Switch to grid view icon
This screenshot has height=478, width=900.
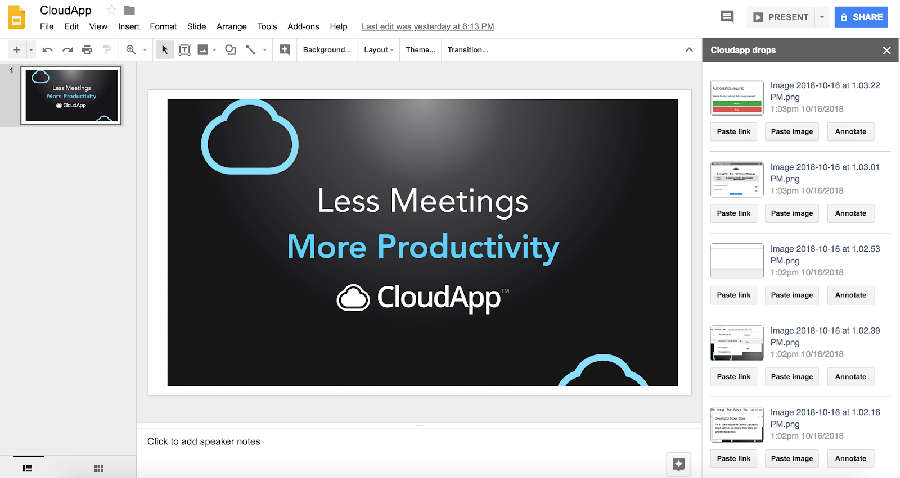99,468
